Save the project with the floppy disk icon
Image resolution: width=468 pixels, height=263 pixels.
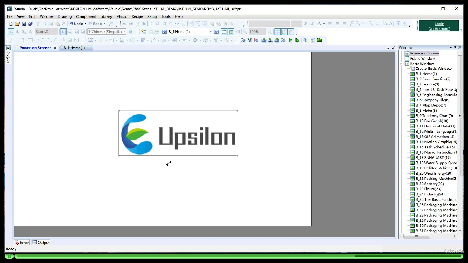24,24
